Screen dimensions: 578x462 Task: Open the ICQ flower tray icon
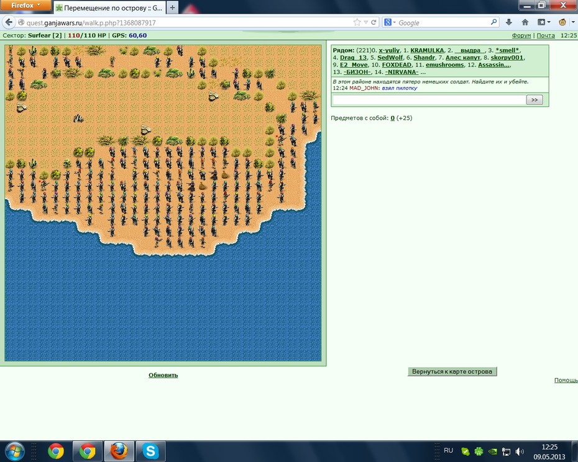click(479, 451)
